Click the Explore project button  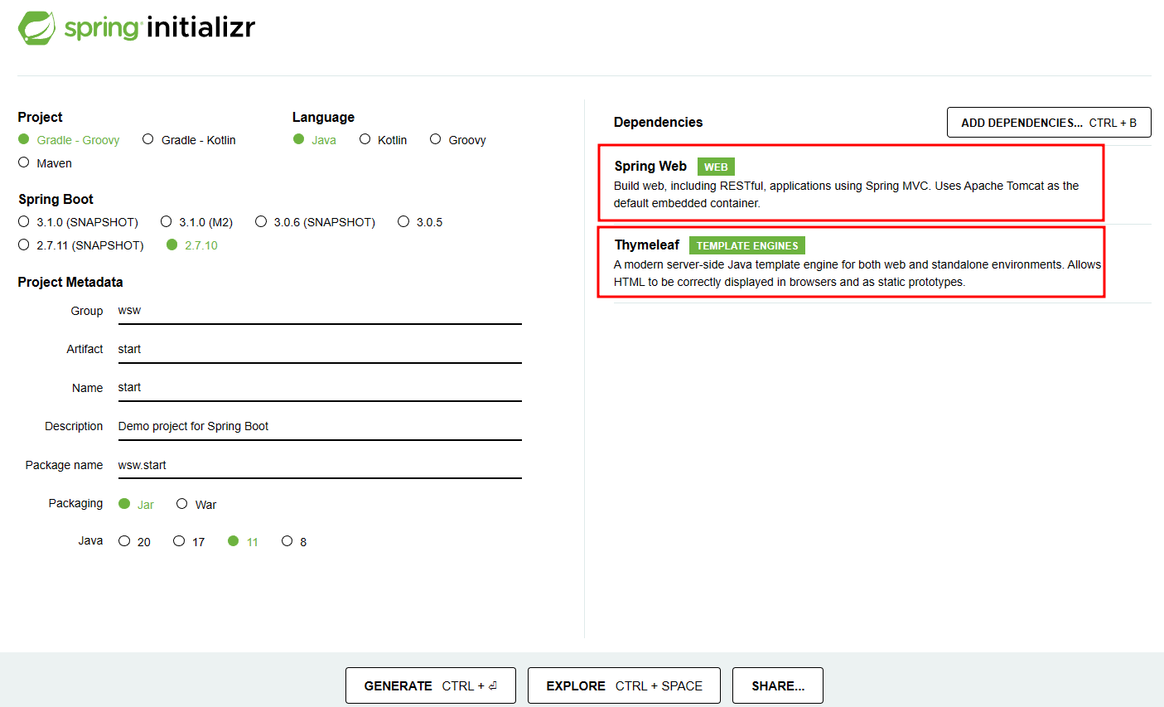coord(624,685)
